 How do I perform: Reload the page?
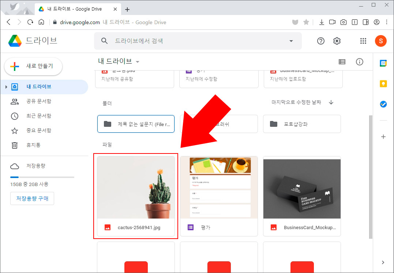pyautogui.click(x=30, y=22)
